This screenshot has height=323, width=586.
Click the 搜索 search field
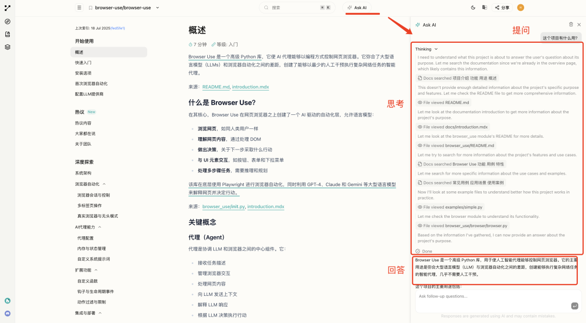pyautogui.click(x=297, y=8)
